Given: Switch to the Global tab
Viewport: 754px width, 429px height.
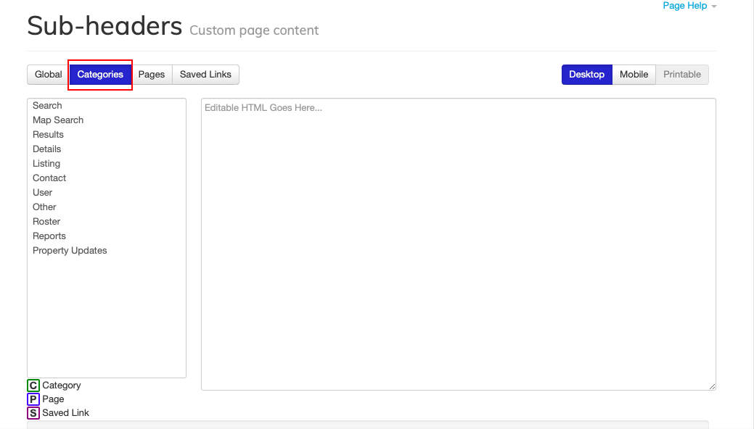Looking at the screenshot, I should [48, 74].
